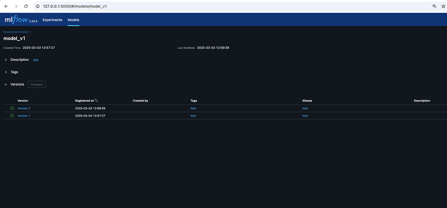This screenshot has height=208, width=447.
Task: Toggle sort on Registered at column icon
Action: tap(96, 101)
